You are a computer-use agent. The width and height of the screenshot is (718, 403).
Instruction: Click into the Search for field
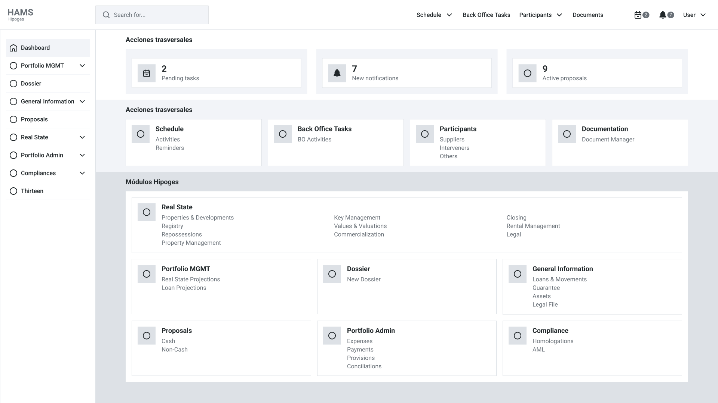pyautogui.click(x=157, y=15)
